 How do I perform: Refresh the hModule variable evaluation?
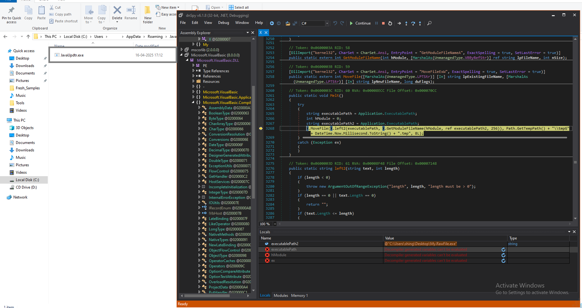[x=503, y=255]
